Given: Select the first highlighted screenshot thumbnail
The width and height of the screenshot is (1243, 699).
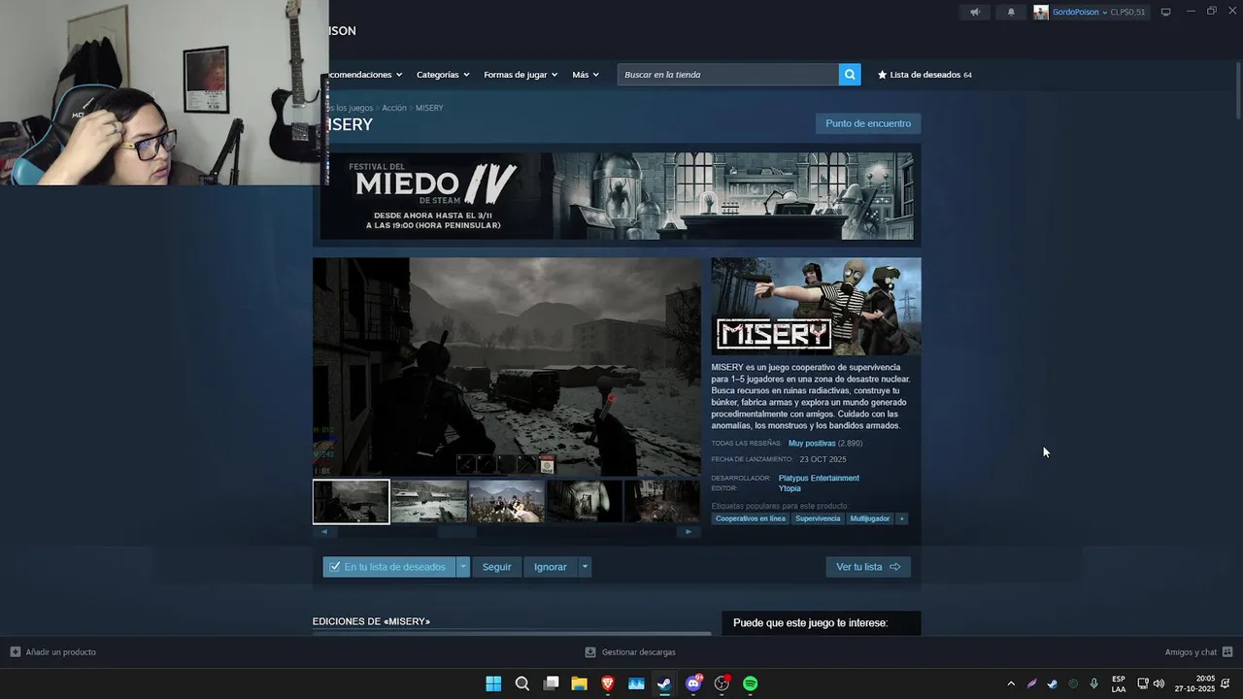Looking at the screenshot, I should click(x=352, y=502).
